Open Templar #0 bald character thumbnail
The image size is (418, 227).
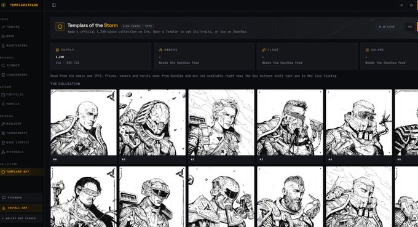[x=84, y=122]
